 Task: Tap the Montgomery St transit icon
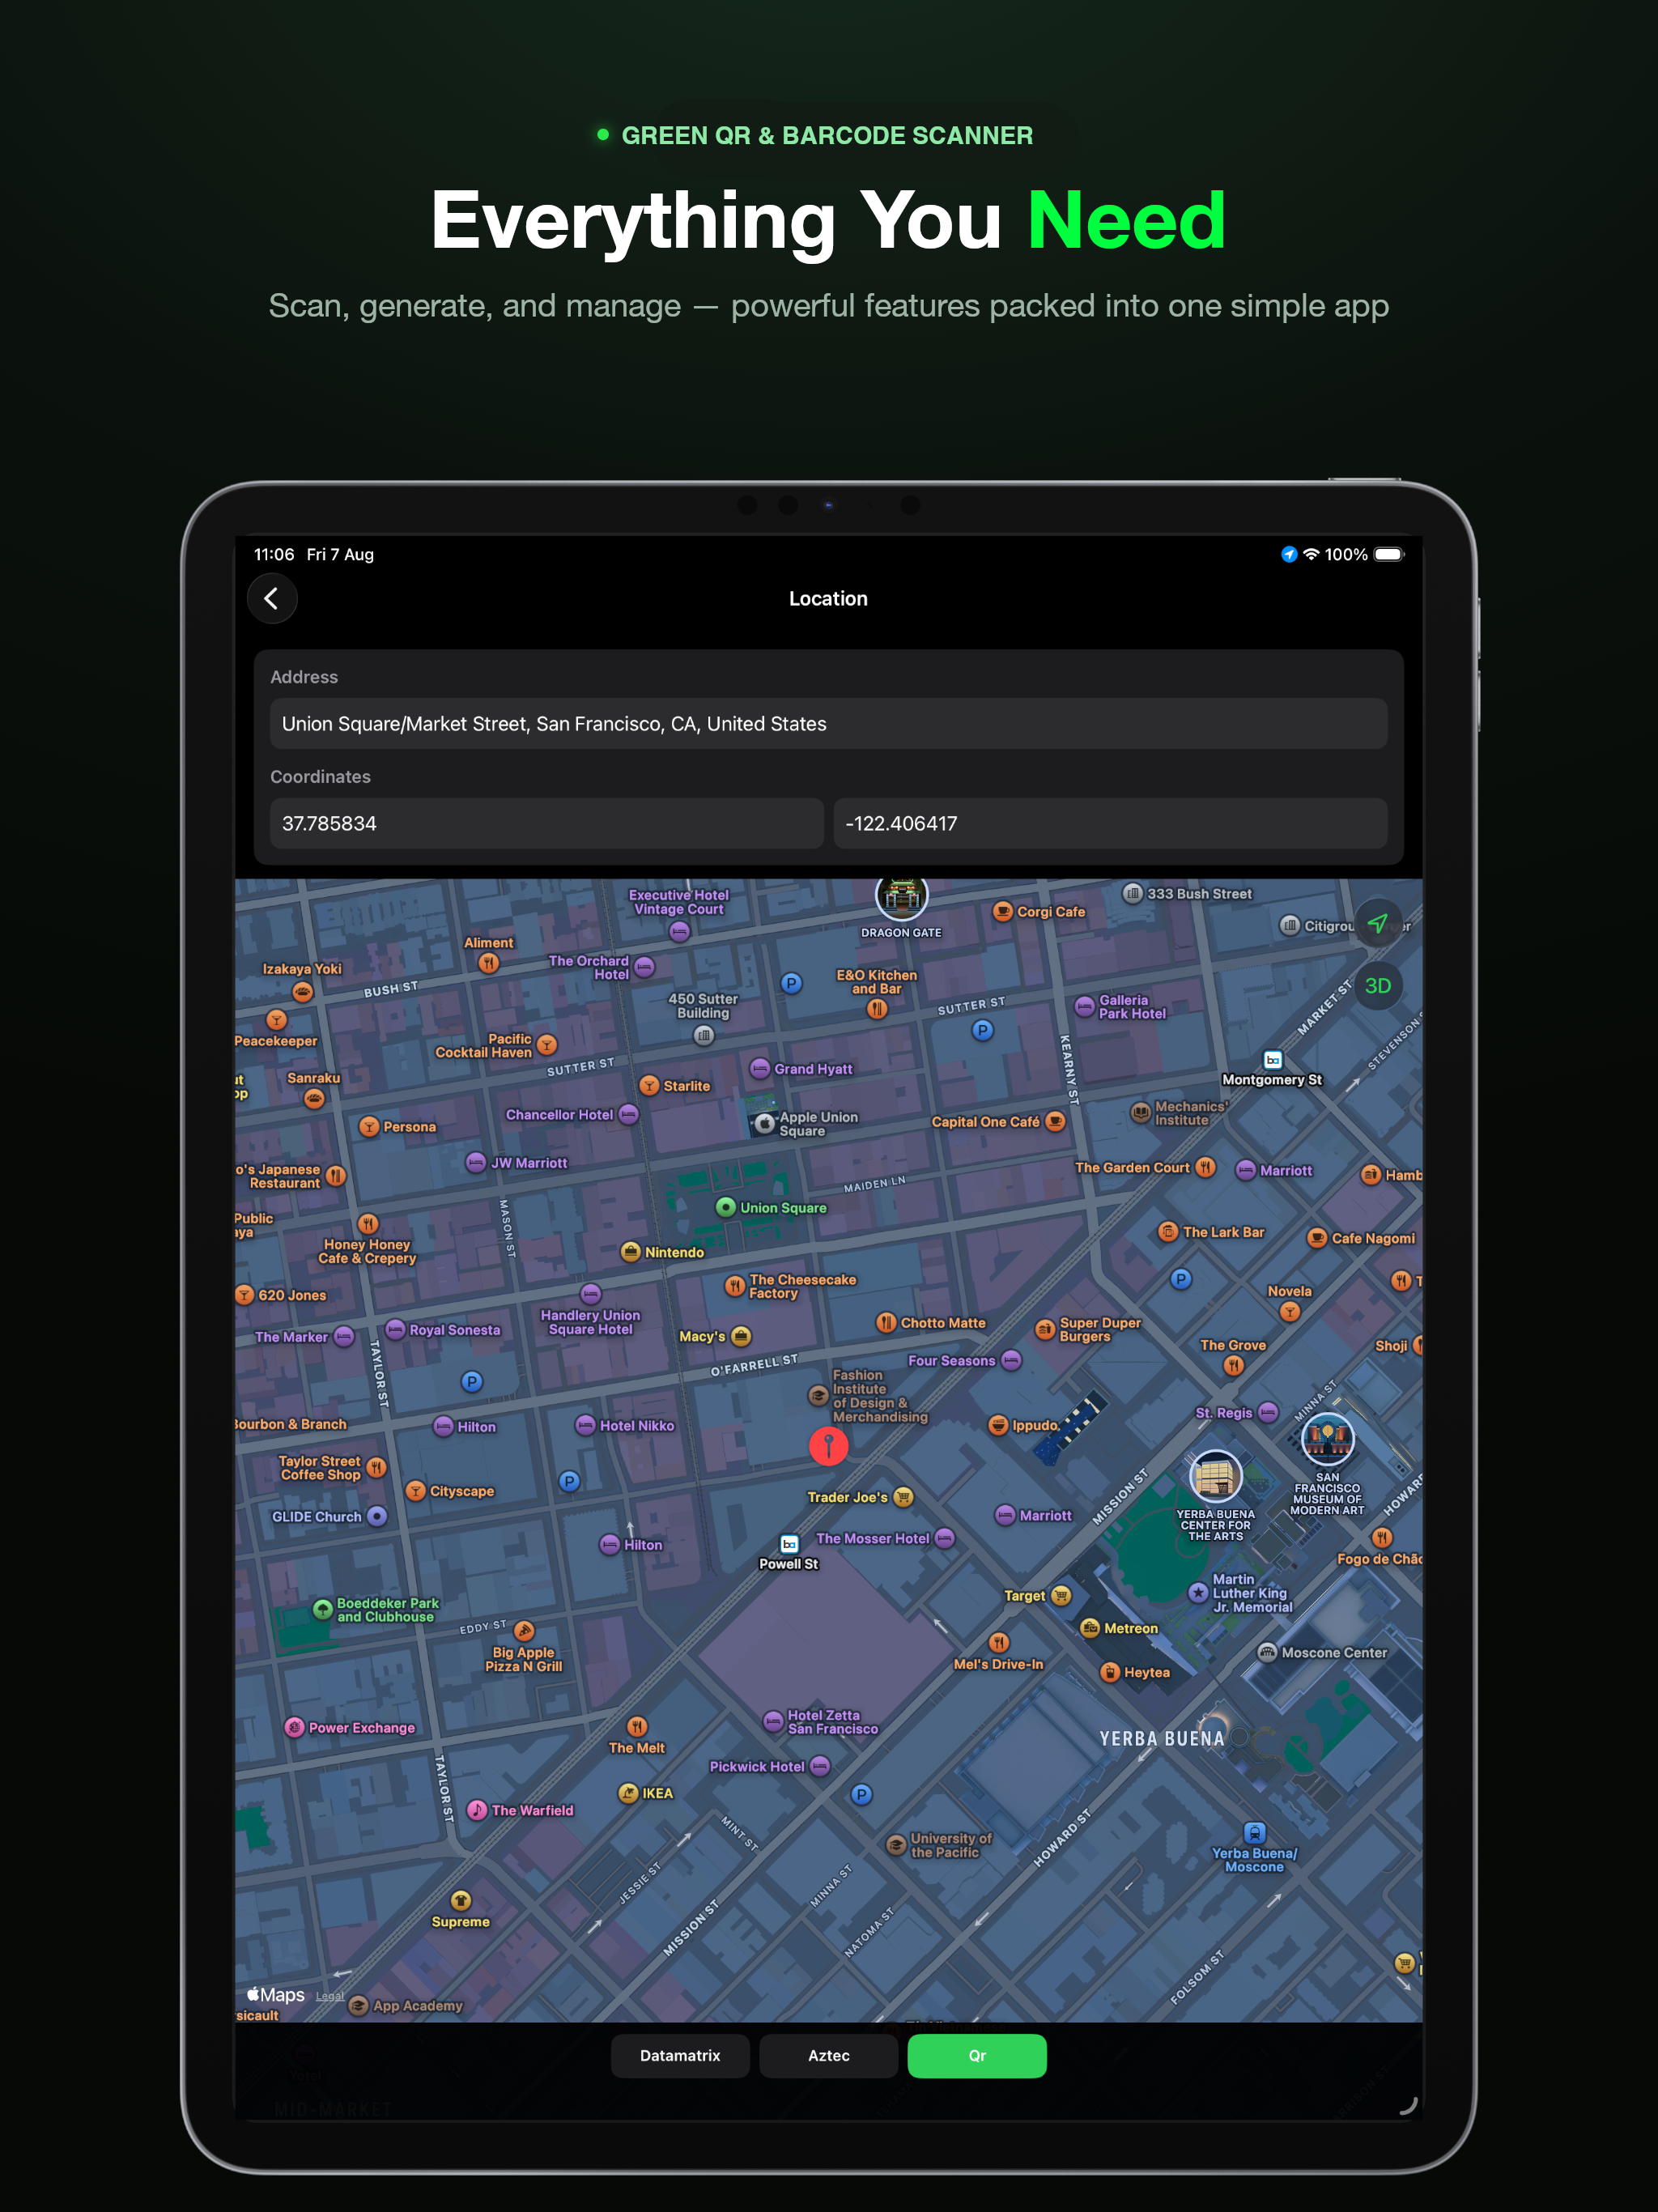point(1273,1060)
